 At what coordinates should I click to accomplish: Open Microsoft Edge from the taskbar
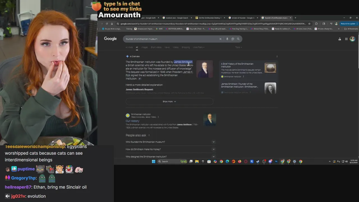(x=227, y=161)
